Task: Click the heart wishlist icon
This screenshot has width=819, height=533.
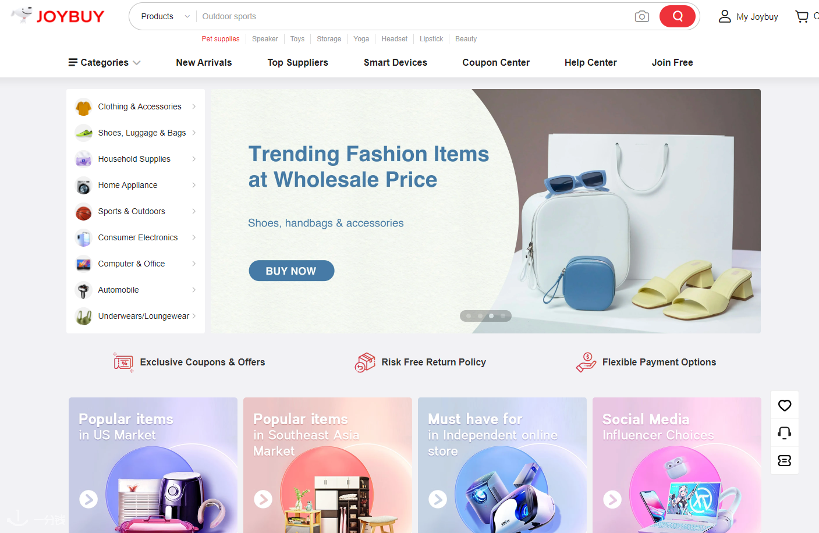Action: tap(785, 405)
